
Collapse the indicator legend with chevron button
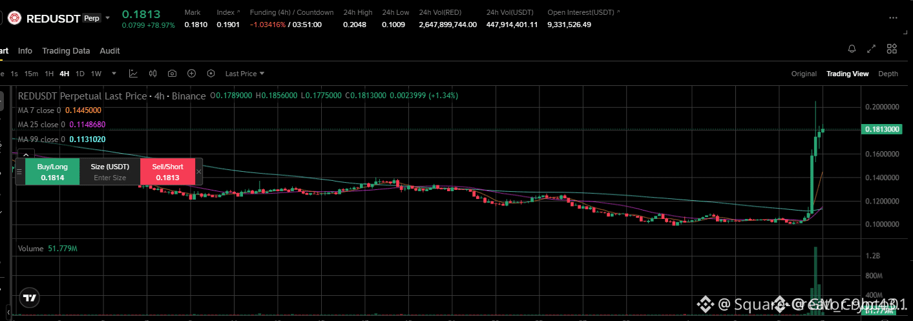coord(25,154)
